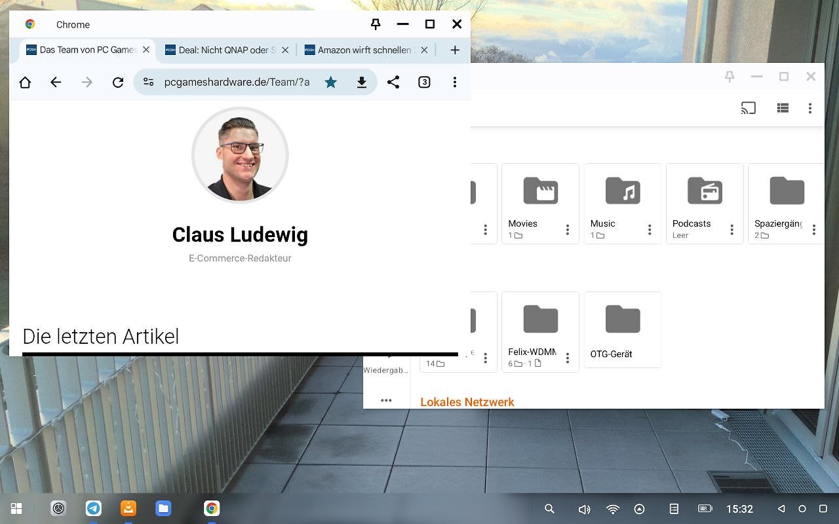Open the Music folder
This screenshot has width=839, height=524.
point(623,204)
